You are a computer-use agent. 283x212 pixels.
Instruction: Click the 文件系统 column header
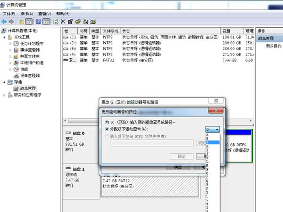coord(111,30)
